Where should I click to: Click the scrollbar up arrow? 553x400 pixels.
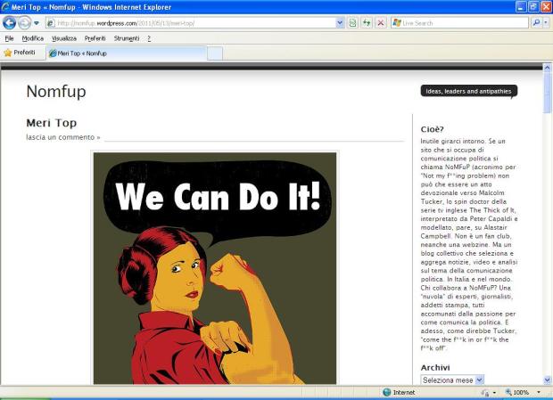pyautogui.click(x=547, y=67)
